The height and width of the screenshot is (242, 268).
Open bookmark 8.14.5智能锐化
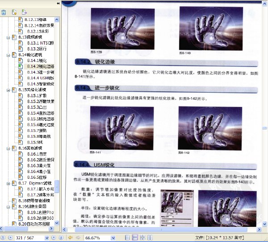tap(41, 84)
